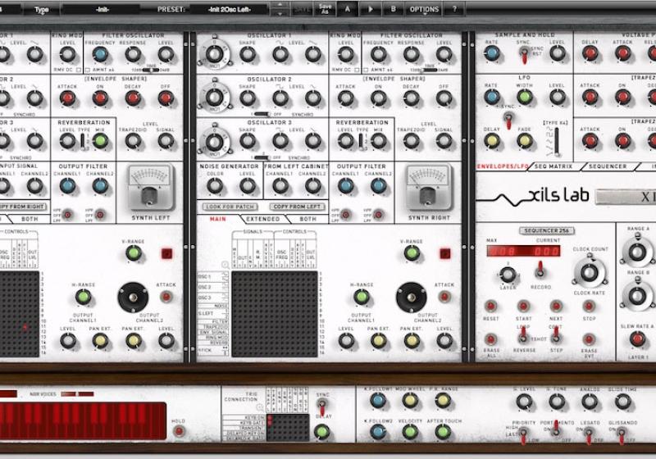Image resolution: width=656 pixels, height=459 pixels.
Task: Click the sequencer START red button
Action: (523, 306)
